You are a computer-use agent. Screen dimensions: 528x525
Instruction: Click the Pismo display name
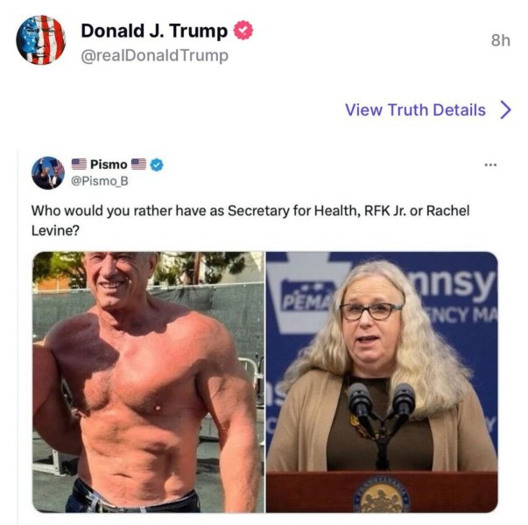[109, 164]
